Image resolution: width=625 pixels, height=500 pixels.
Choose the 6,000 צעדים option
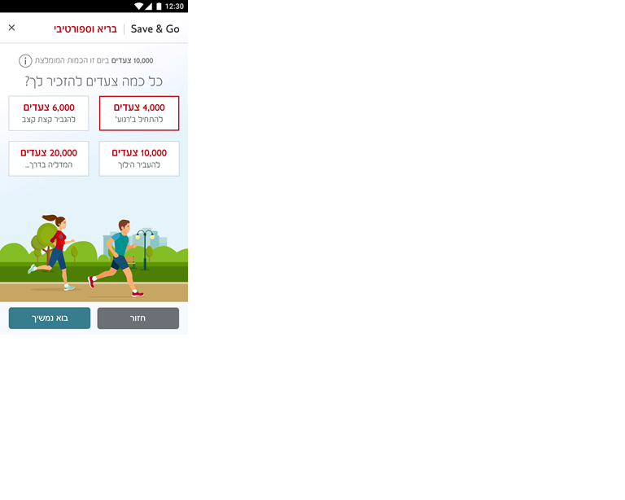point(49,113)
